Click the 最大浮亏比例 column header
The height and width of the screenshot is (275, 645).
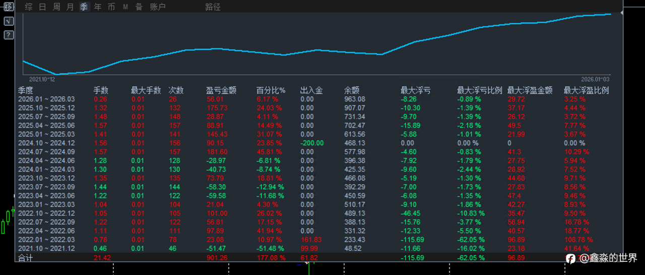coord(480,90)
